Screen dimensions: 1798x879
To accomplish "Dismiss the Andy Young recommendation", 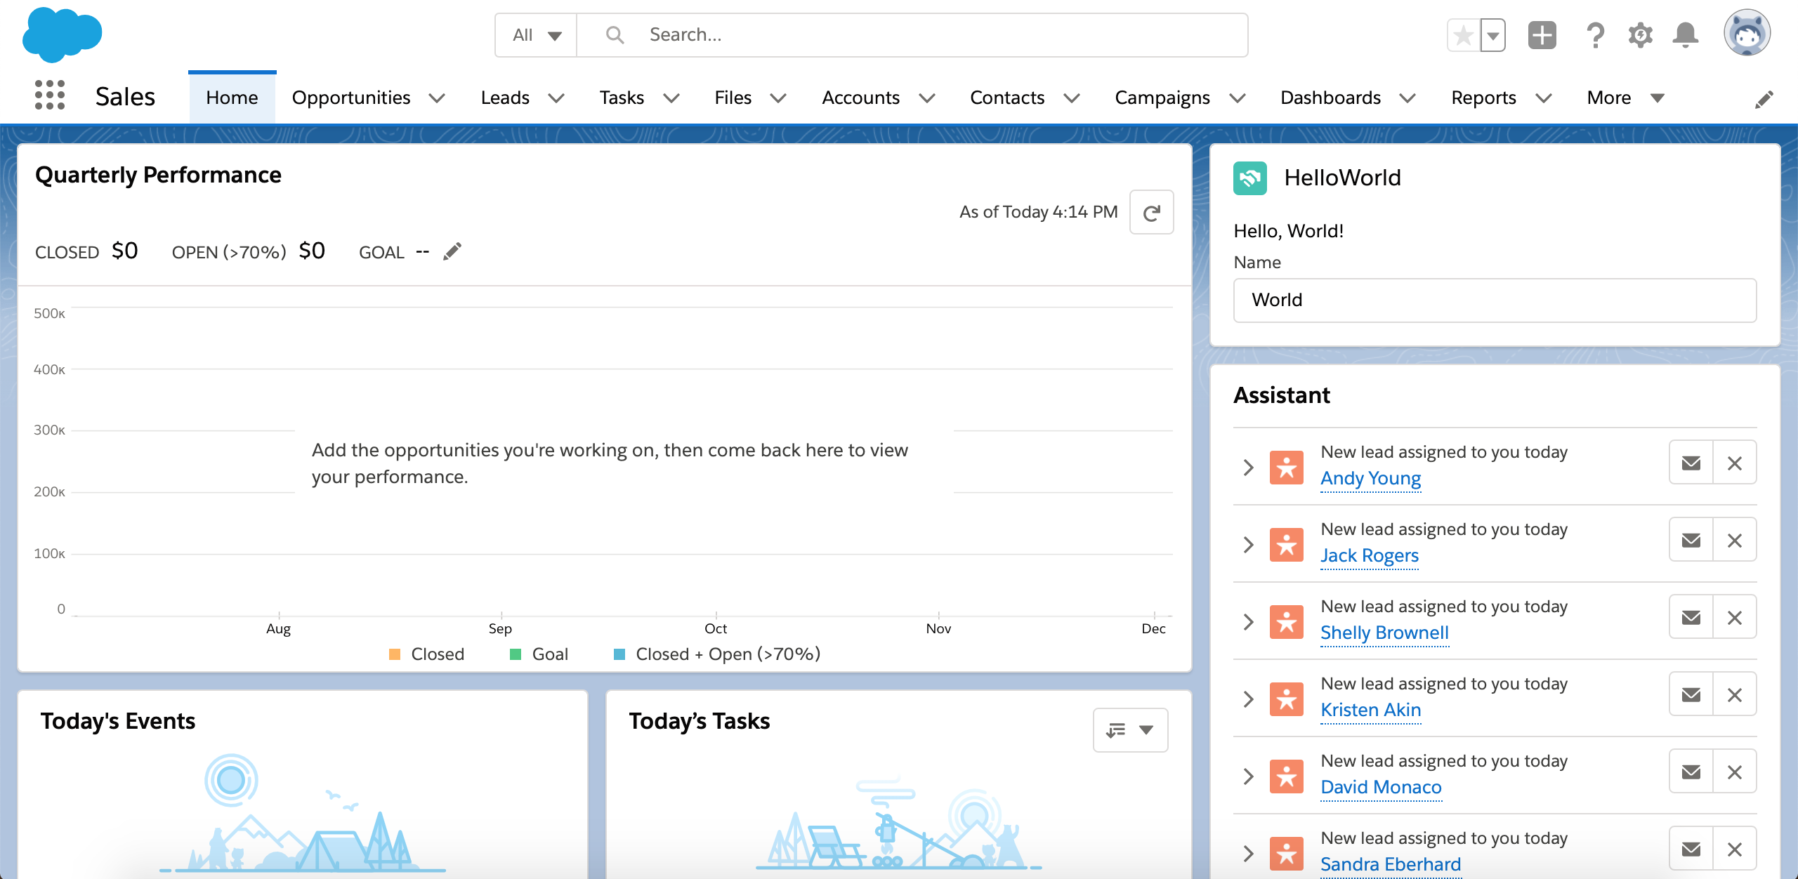I will (1735, 463).
